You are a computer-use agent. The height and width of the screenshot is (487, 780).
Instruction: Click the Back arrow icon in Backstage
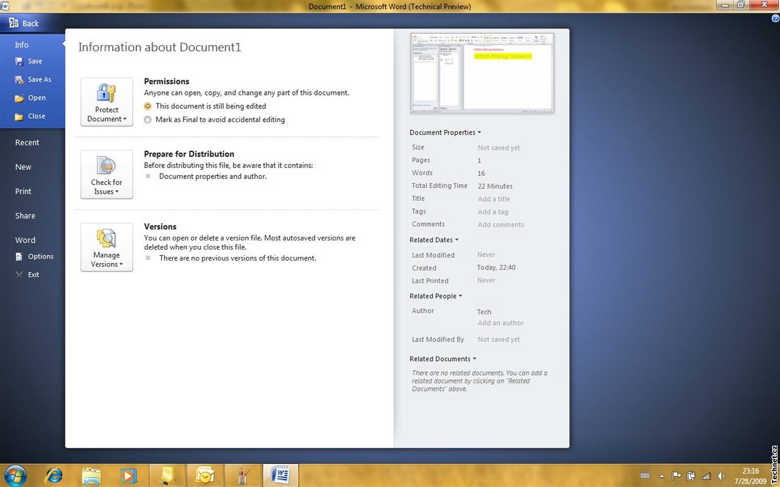[13, 23]
